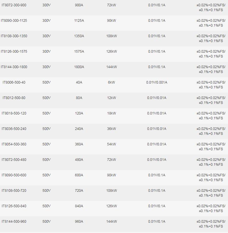Click the IT8072-300-900 model name
Screen dimensions: 228x233
[x=14, y=5]
